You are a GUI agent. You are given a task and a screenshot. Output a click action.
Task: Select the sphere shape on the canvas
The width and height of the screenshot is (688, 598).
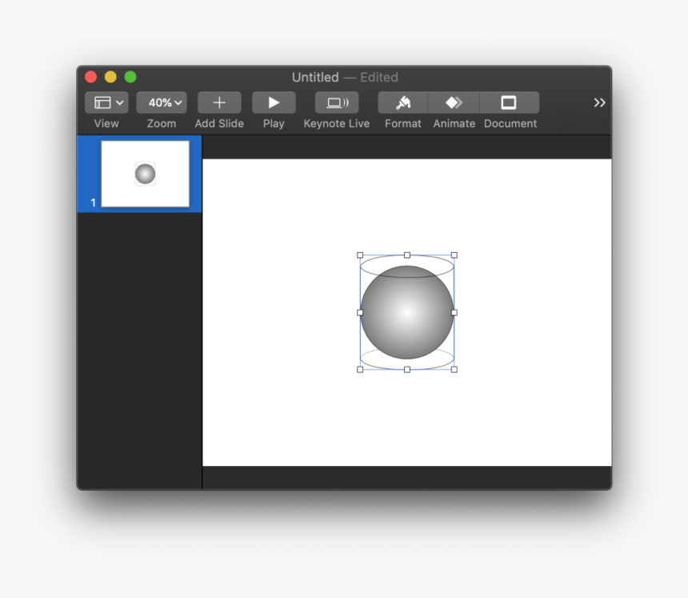(x=406, y=310)
